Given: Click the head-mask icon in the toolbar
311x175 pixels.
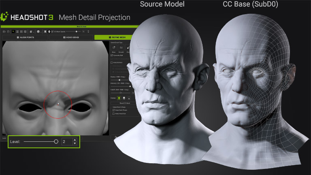Looking at the screenshot, I should [49, 32].
